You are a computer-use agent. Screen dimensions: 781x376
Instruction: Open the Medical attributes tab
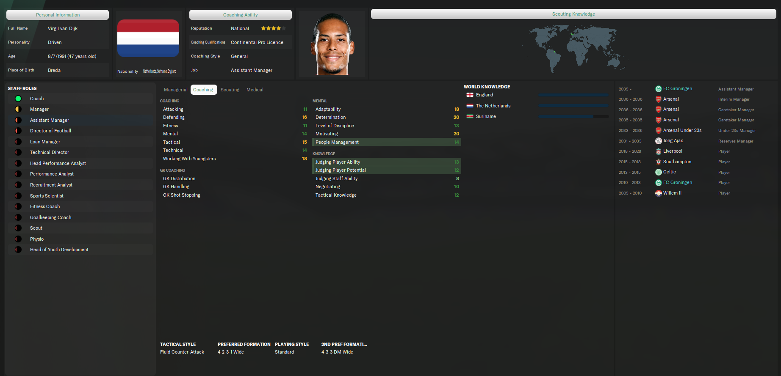click(x=255, y=90)
